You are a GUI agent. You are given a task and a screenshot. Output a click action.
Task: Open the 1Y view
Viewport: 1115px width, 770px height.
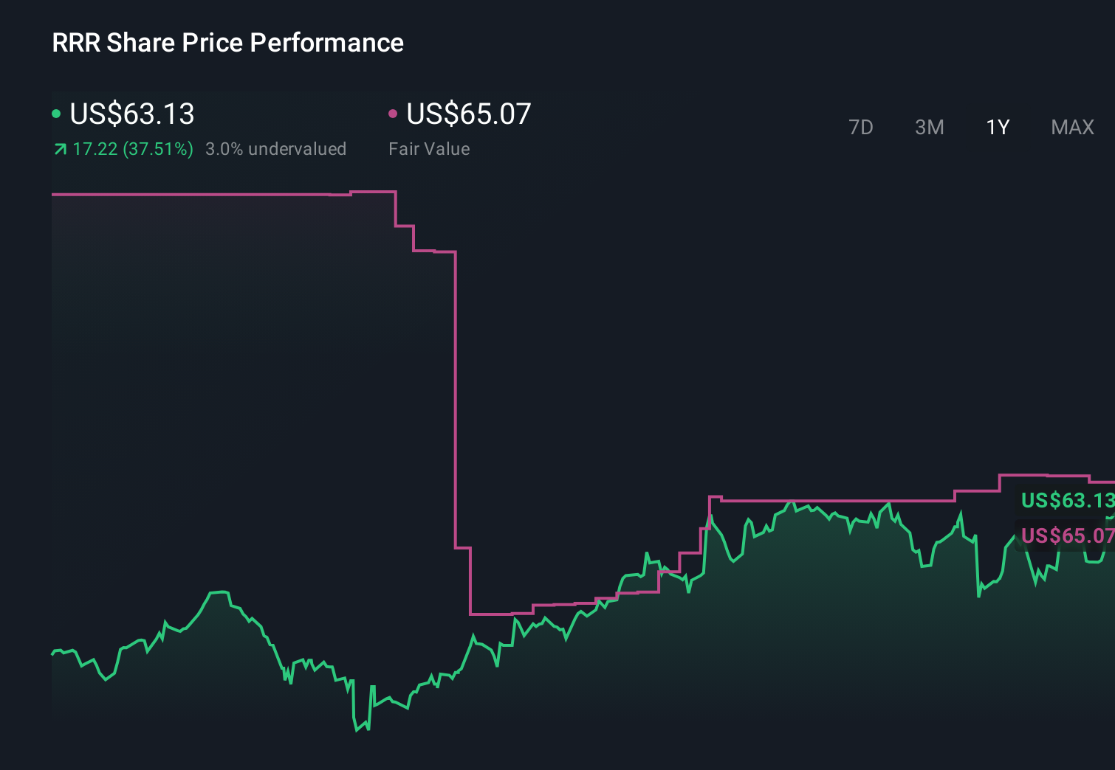[x=997, y=127]
